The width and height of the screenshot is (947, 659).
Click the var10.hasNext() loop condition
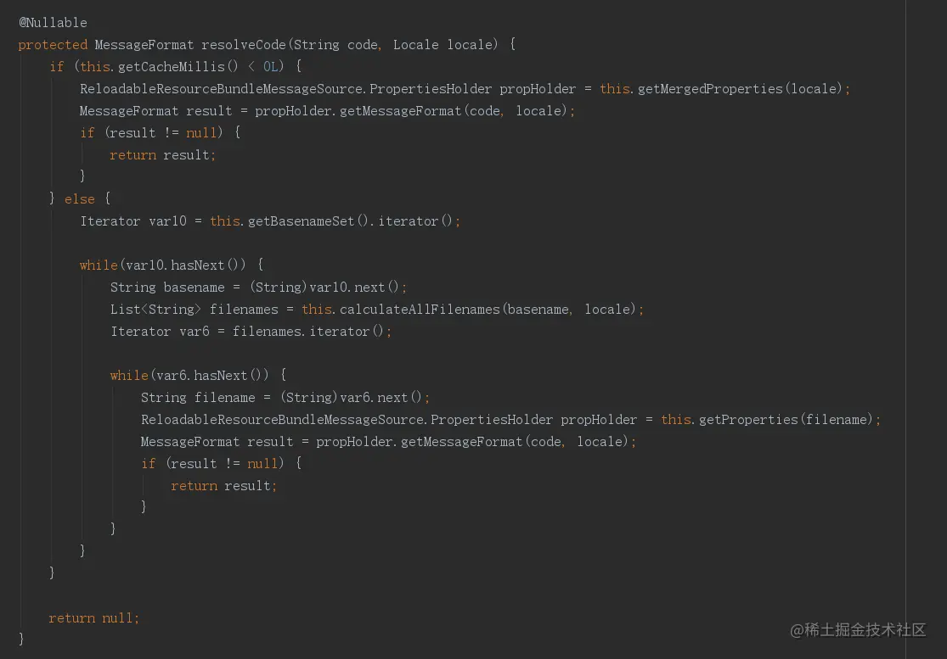(x=182, y=265)
